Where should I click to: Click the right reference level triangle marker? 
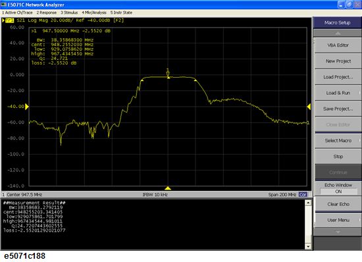tap(309, 107)
